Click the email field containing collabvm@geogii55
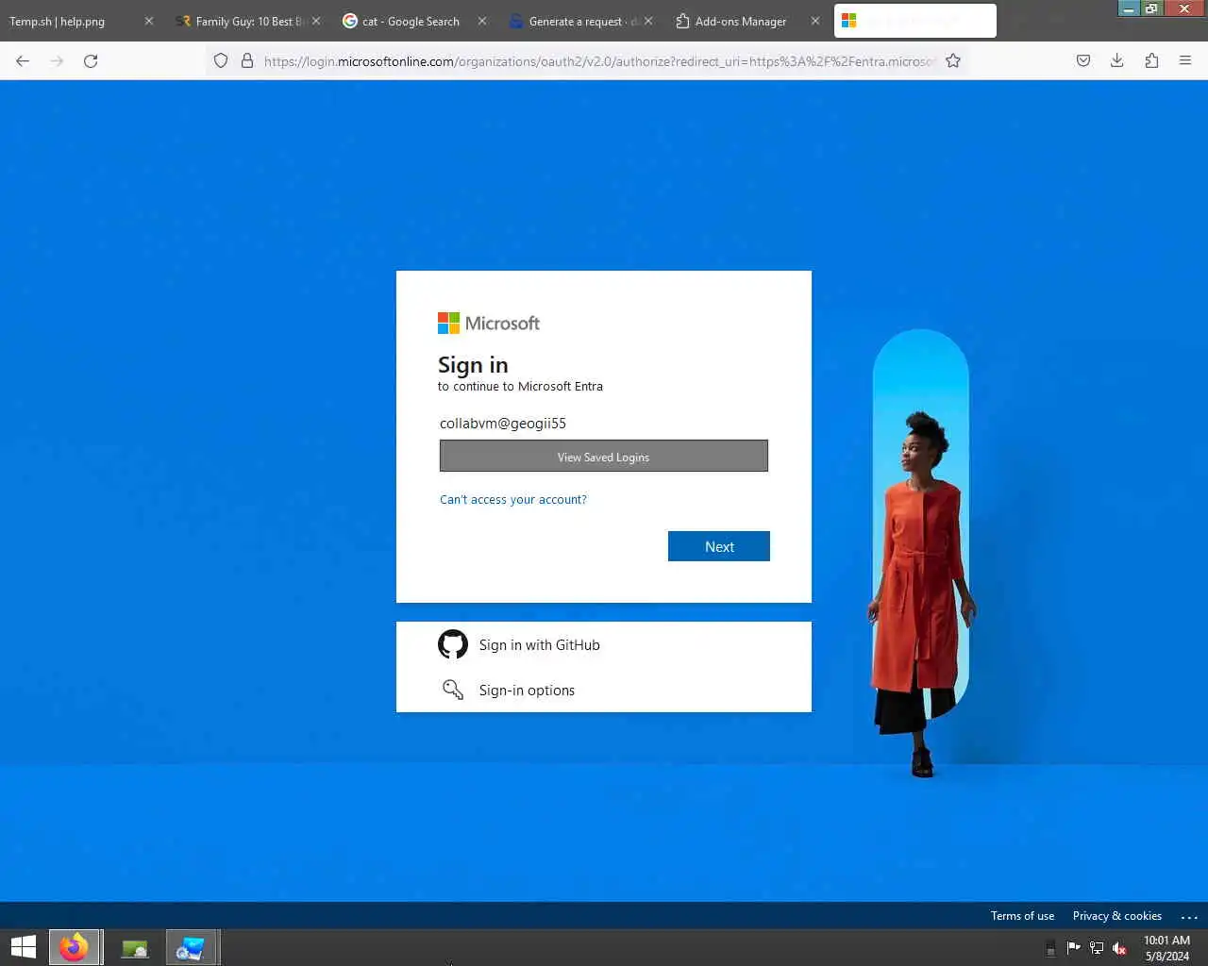The width and height of the screenshot is (1208, 966). pos(604,424)
